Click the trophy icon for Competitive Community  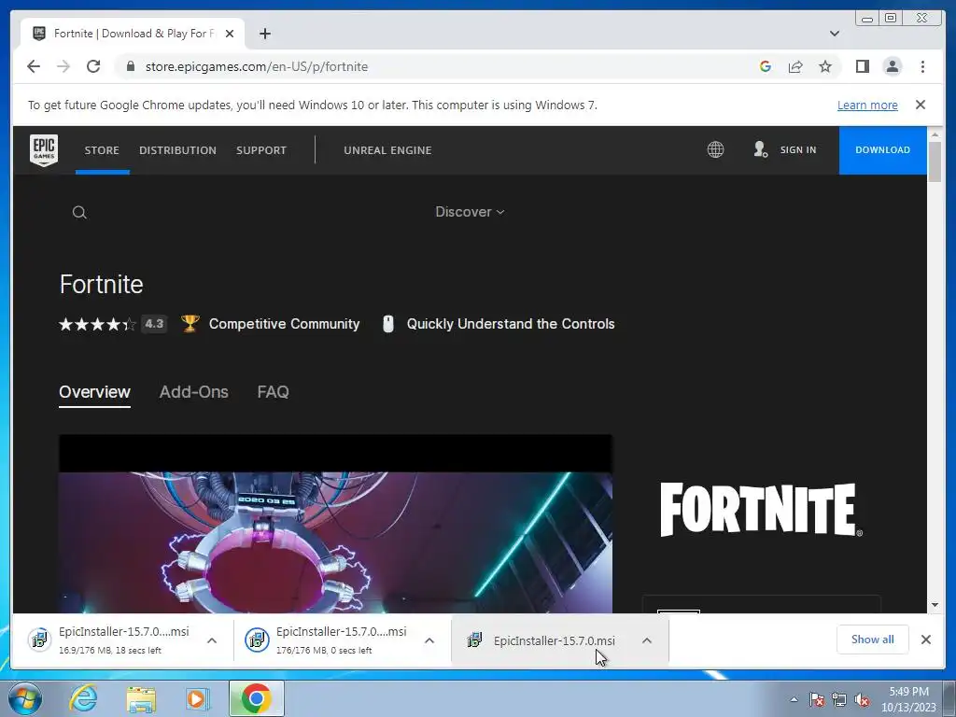tap(190, 323)
